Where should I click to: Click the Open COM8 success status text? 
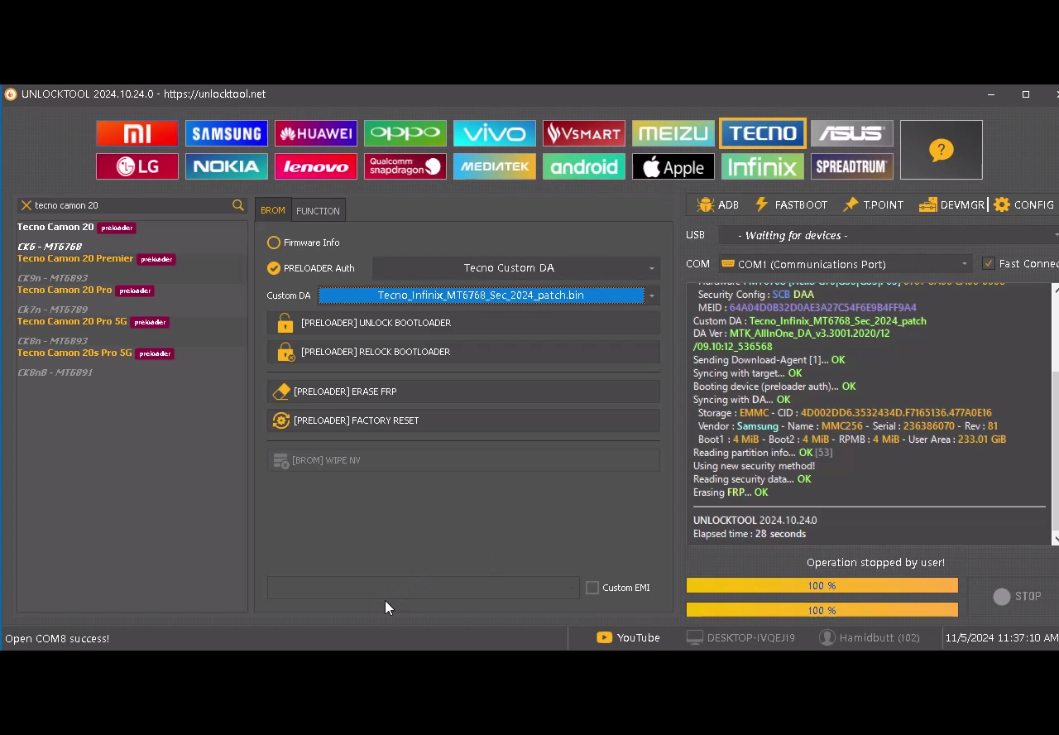pos(57,638)
